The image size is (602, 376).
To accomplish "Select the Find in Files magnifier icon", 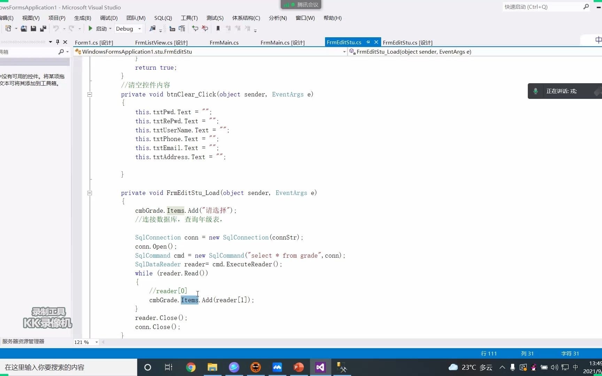I will point(153,29).
